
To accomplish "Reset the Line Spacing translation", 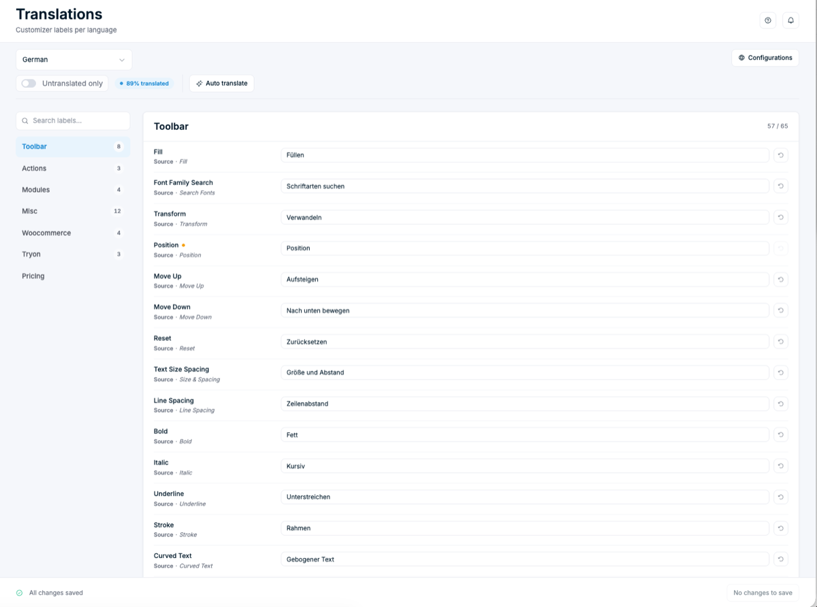I will 781,404.
